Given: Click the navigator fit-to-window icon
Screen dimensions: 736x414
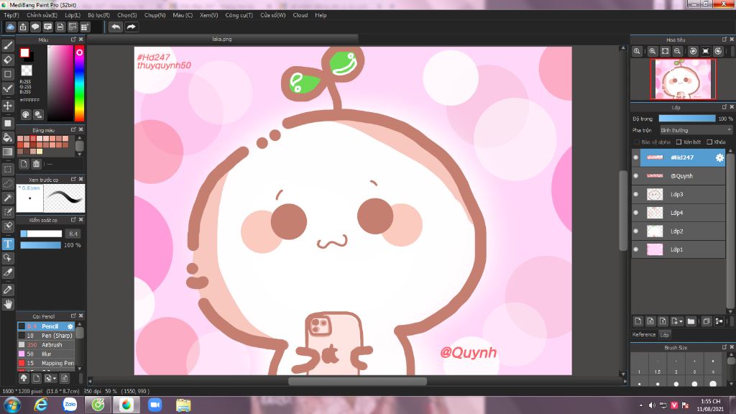Looking at the screenshot, I should (665, 51).
